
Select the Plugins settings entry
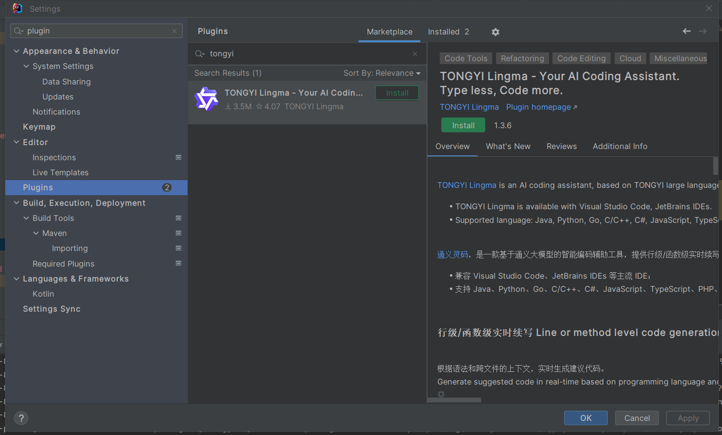[96, 187]
